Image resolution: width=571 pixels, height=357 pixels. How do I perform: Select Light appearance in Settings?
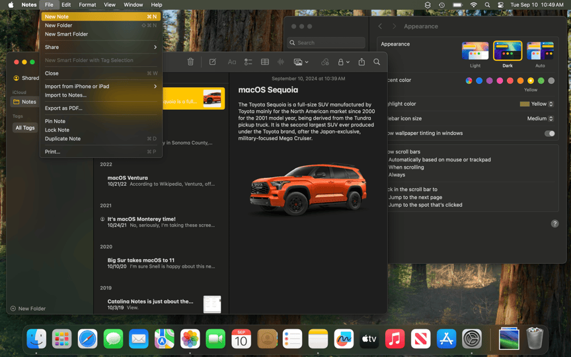pyautogui.click(x=475, y=51)
